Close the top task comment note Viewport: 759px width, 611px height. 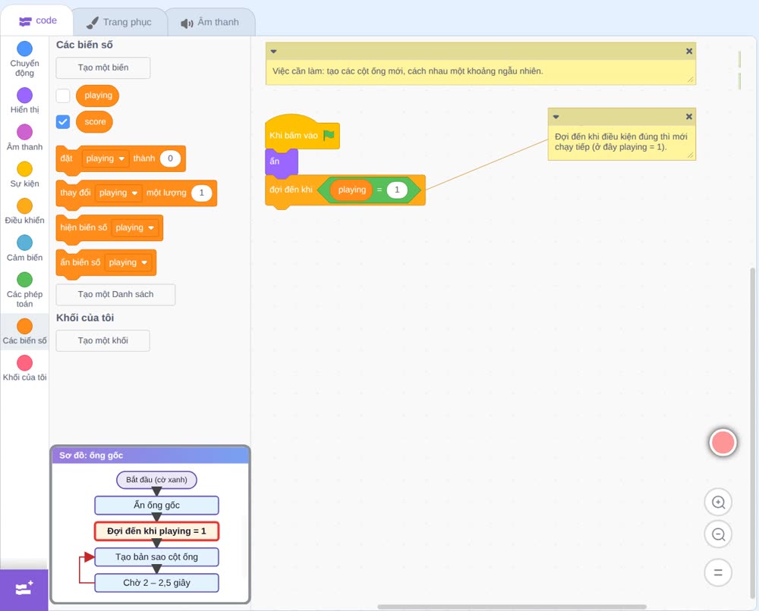(x=689, y=52)
